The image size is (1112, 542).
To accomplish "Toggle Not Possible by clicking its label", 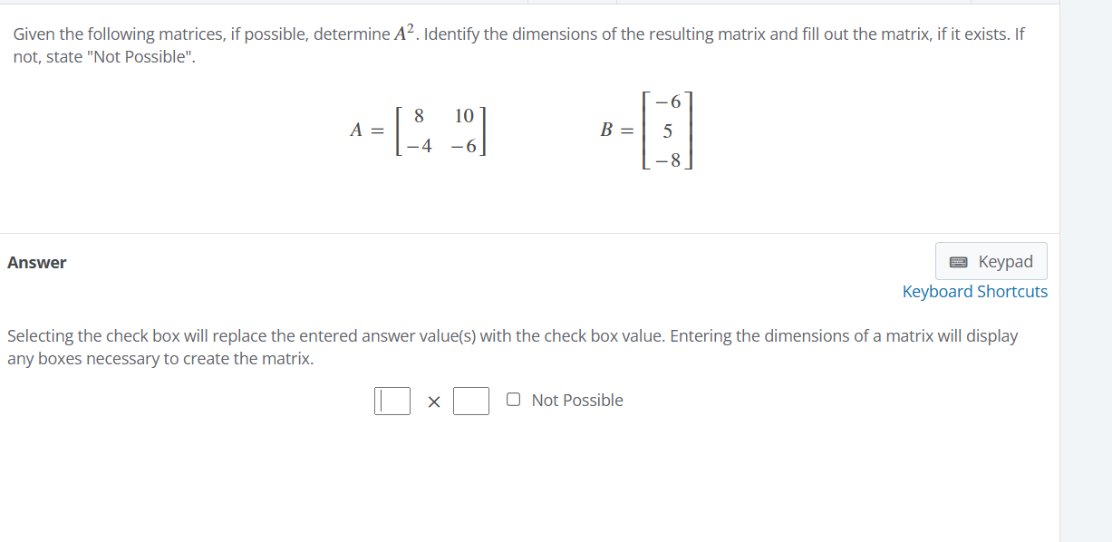I will pyautogui.click(x=577, y=400).
